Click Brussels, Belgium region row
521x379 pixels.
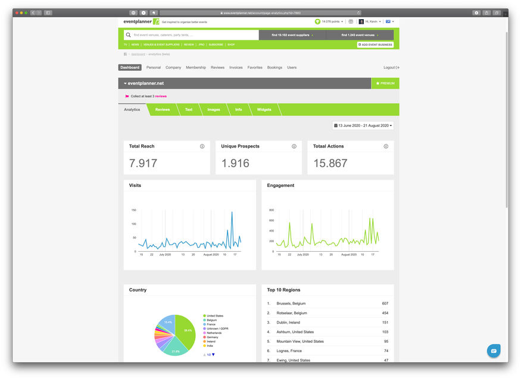coord(327,303)
